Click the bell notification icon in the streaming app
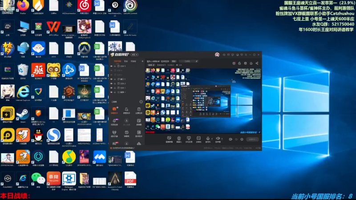The width and height of the screenshot is (356, 200). [251, 63]
